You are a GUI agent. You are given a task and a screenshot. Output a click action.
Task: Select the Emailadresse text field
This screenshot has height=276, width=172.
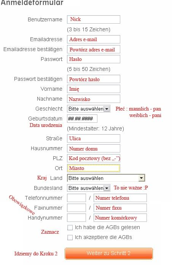coord(94,39)
